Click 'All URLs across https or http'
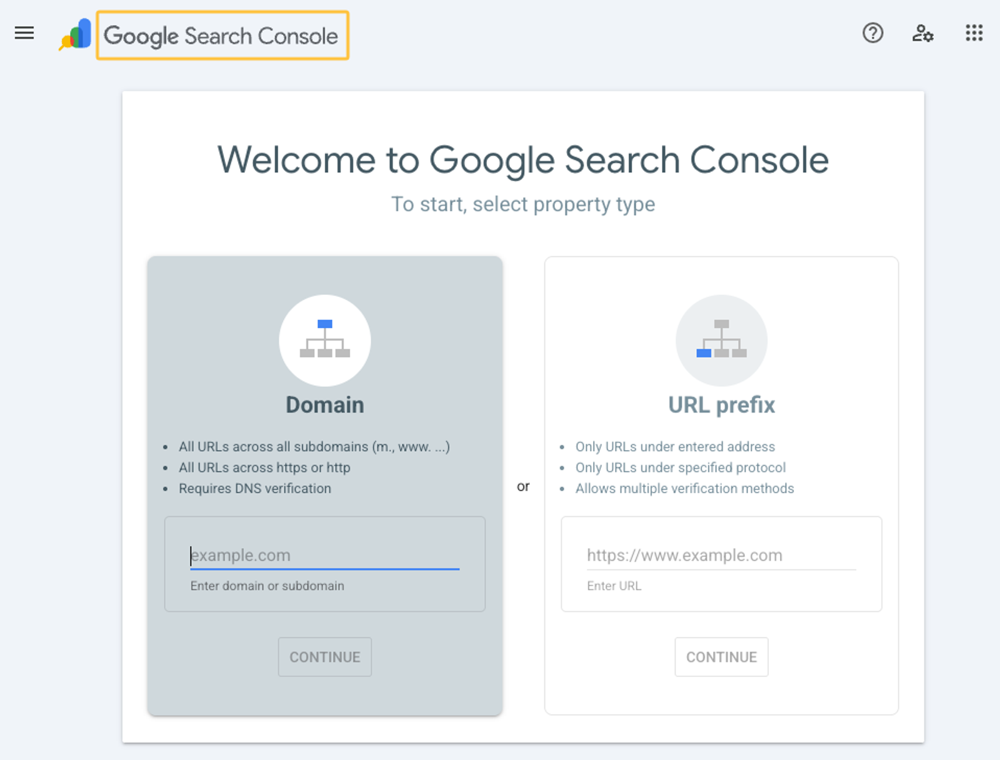This screenshot has width=1000, height=760. coord(264,467)
